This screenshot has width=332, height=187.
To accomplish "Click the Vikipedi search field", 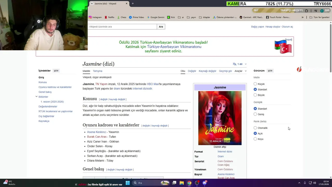I will 122,27.
